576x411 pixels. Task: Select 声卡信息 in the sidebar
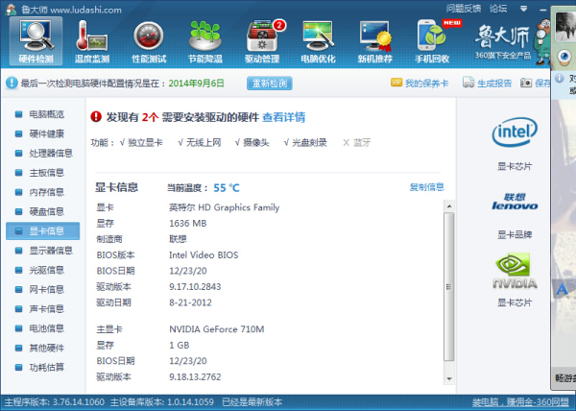pos(42,309)
